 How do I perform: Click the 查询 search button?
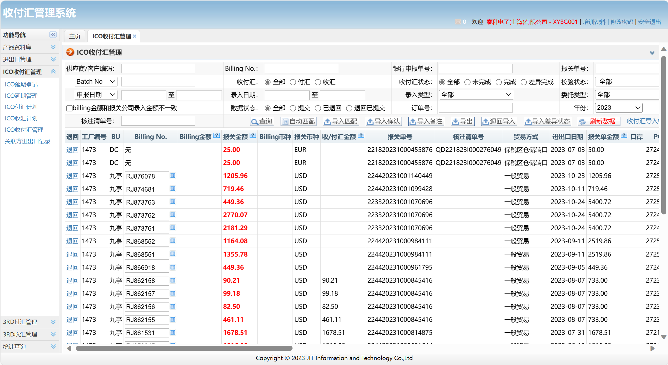point(262,121)
